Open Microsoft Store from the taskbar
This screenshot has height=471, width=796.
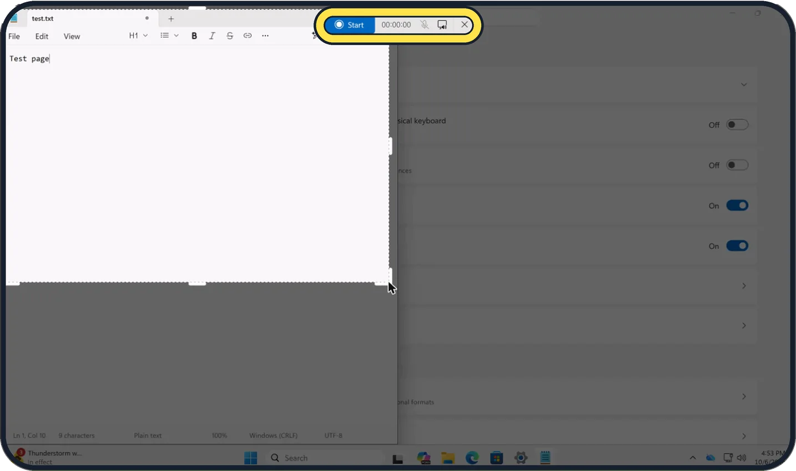(497, 458)
